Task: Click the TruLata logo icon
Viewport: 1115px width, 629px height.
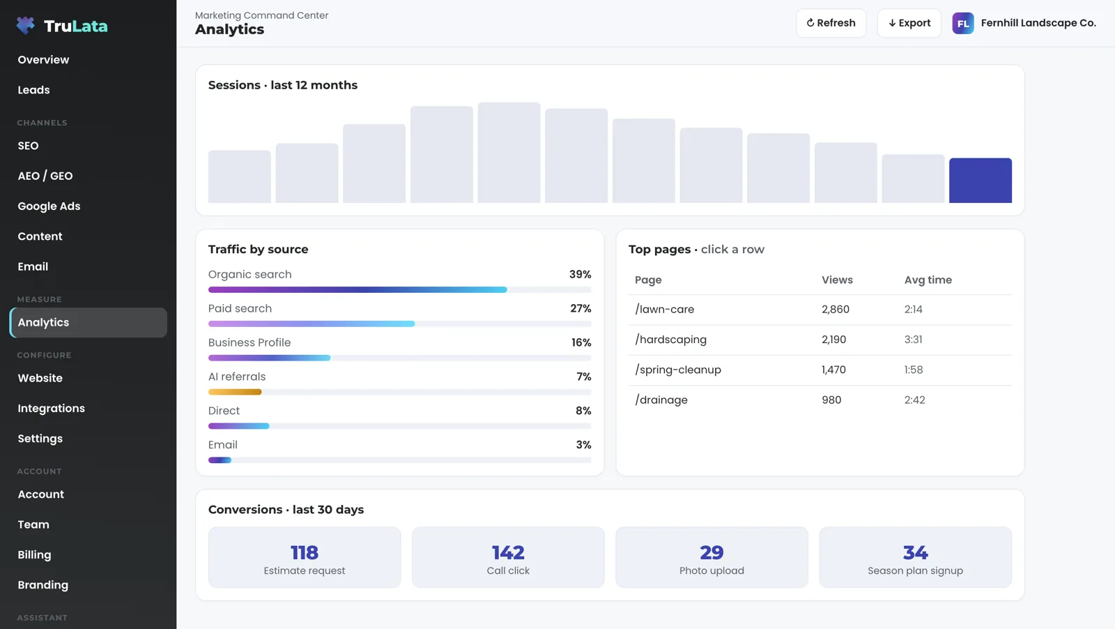Action: coord(26,26)
